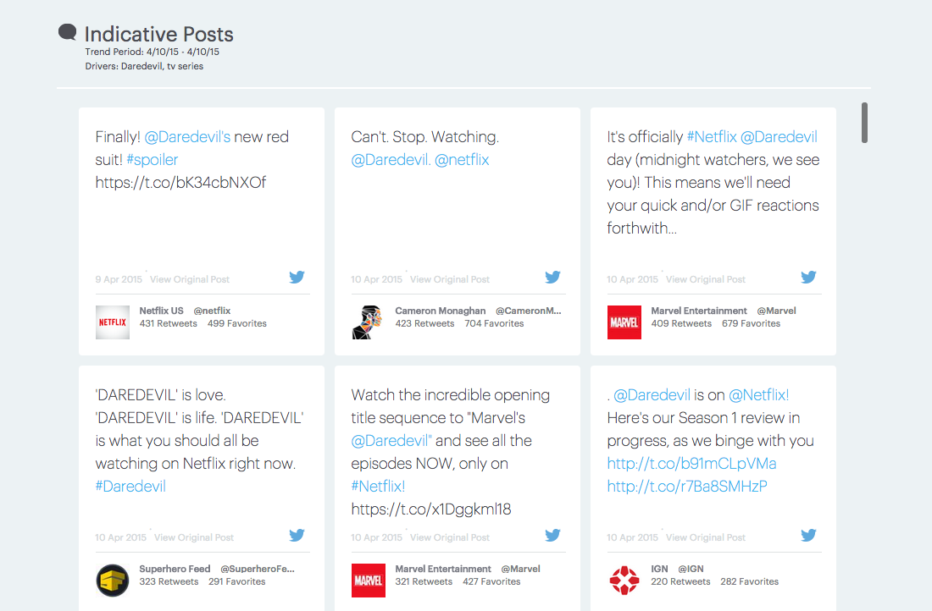Click the @Daredevil mention in the IGN post

tap(652, 395)
